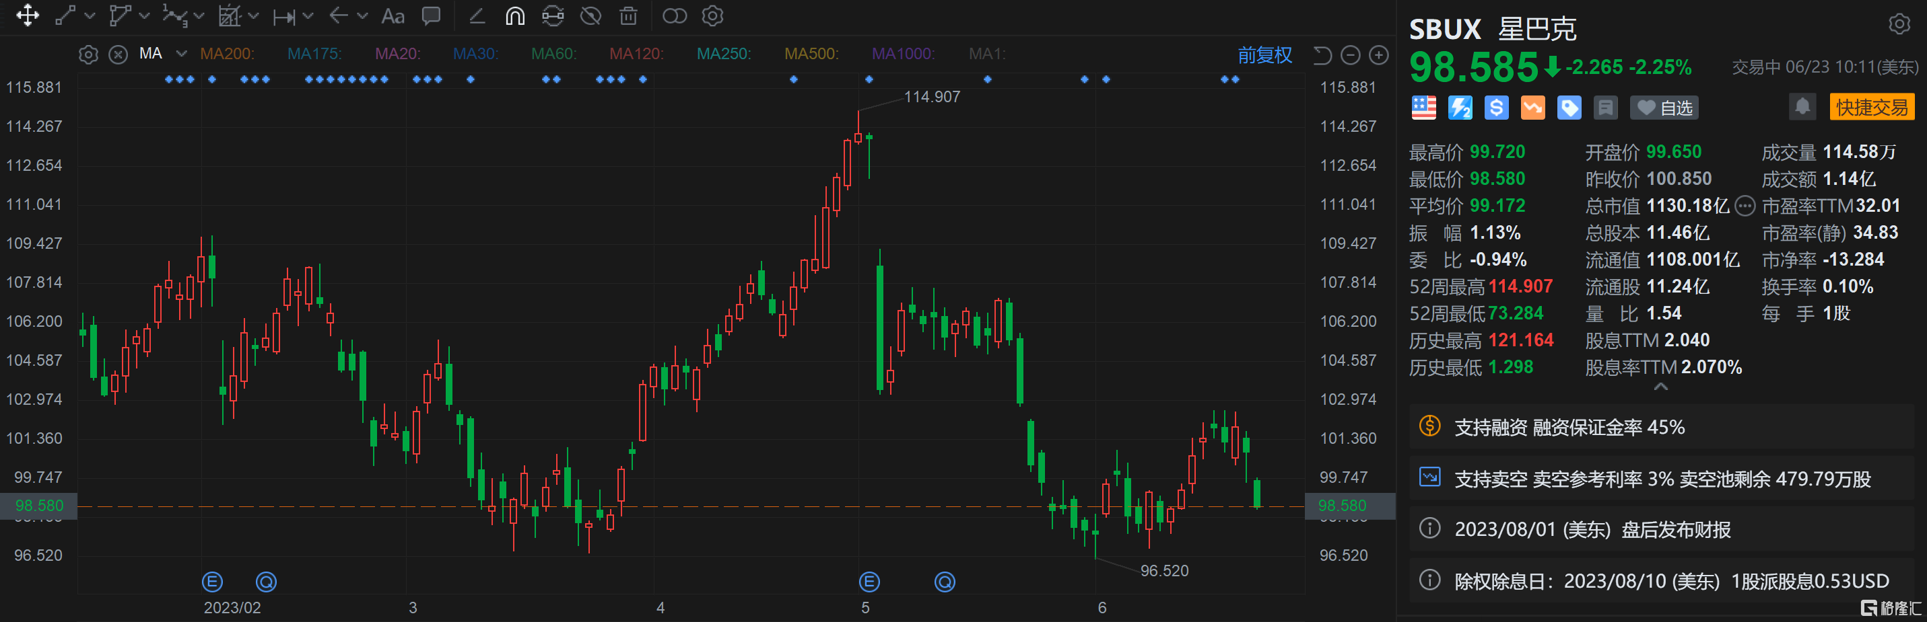Click E earnings marker near month 5

click(869, 582)
